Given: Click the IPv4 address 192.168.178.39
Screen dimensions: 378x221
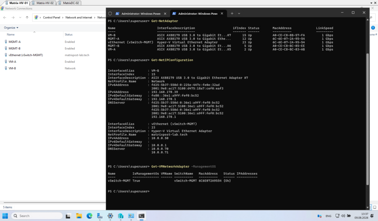Looking at the screenshot, I should [x=165, y=92].
